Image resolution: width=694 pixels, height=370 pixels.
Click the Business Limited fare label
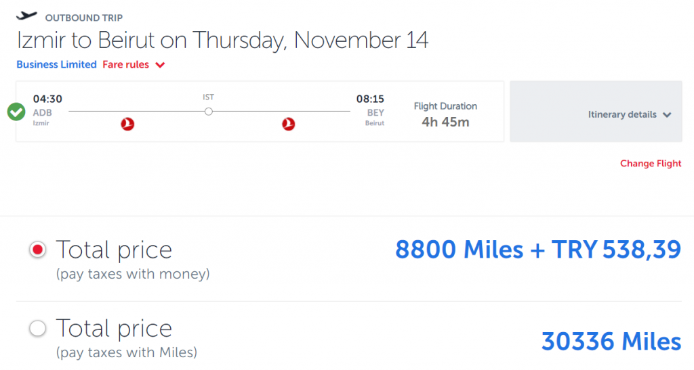point(56,64)
